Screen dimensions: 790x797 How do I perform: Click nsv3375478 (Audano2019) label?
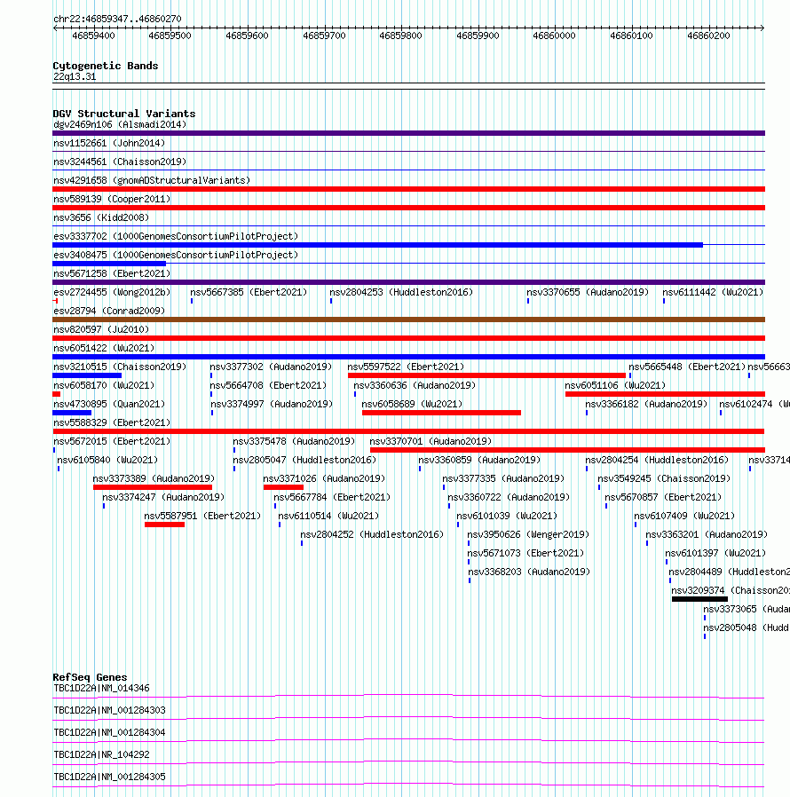[294, 442]
